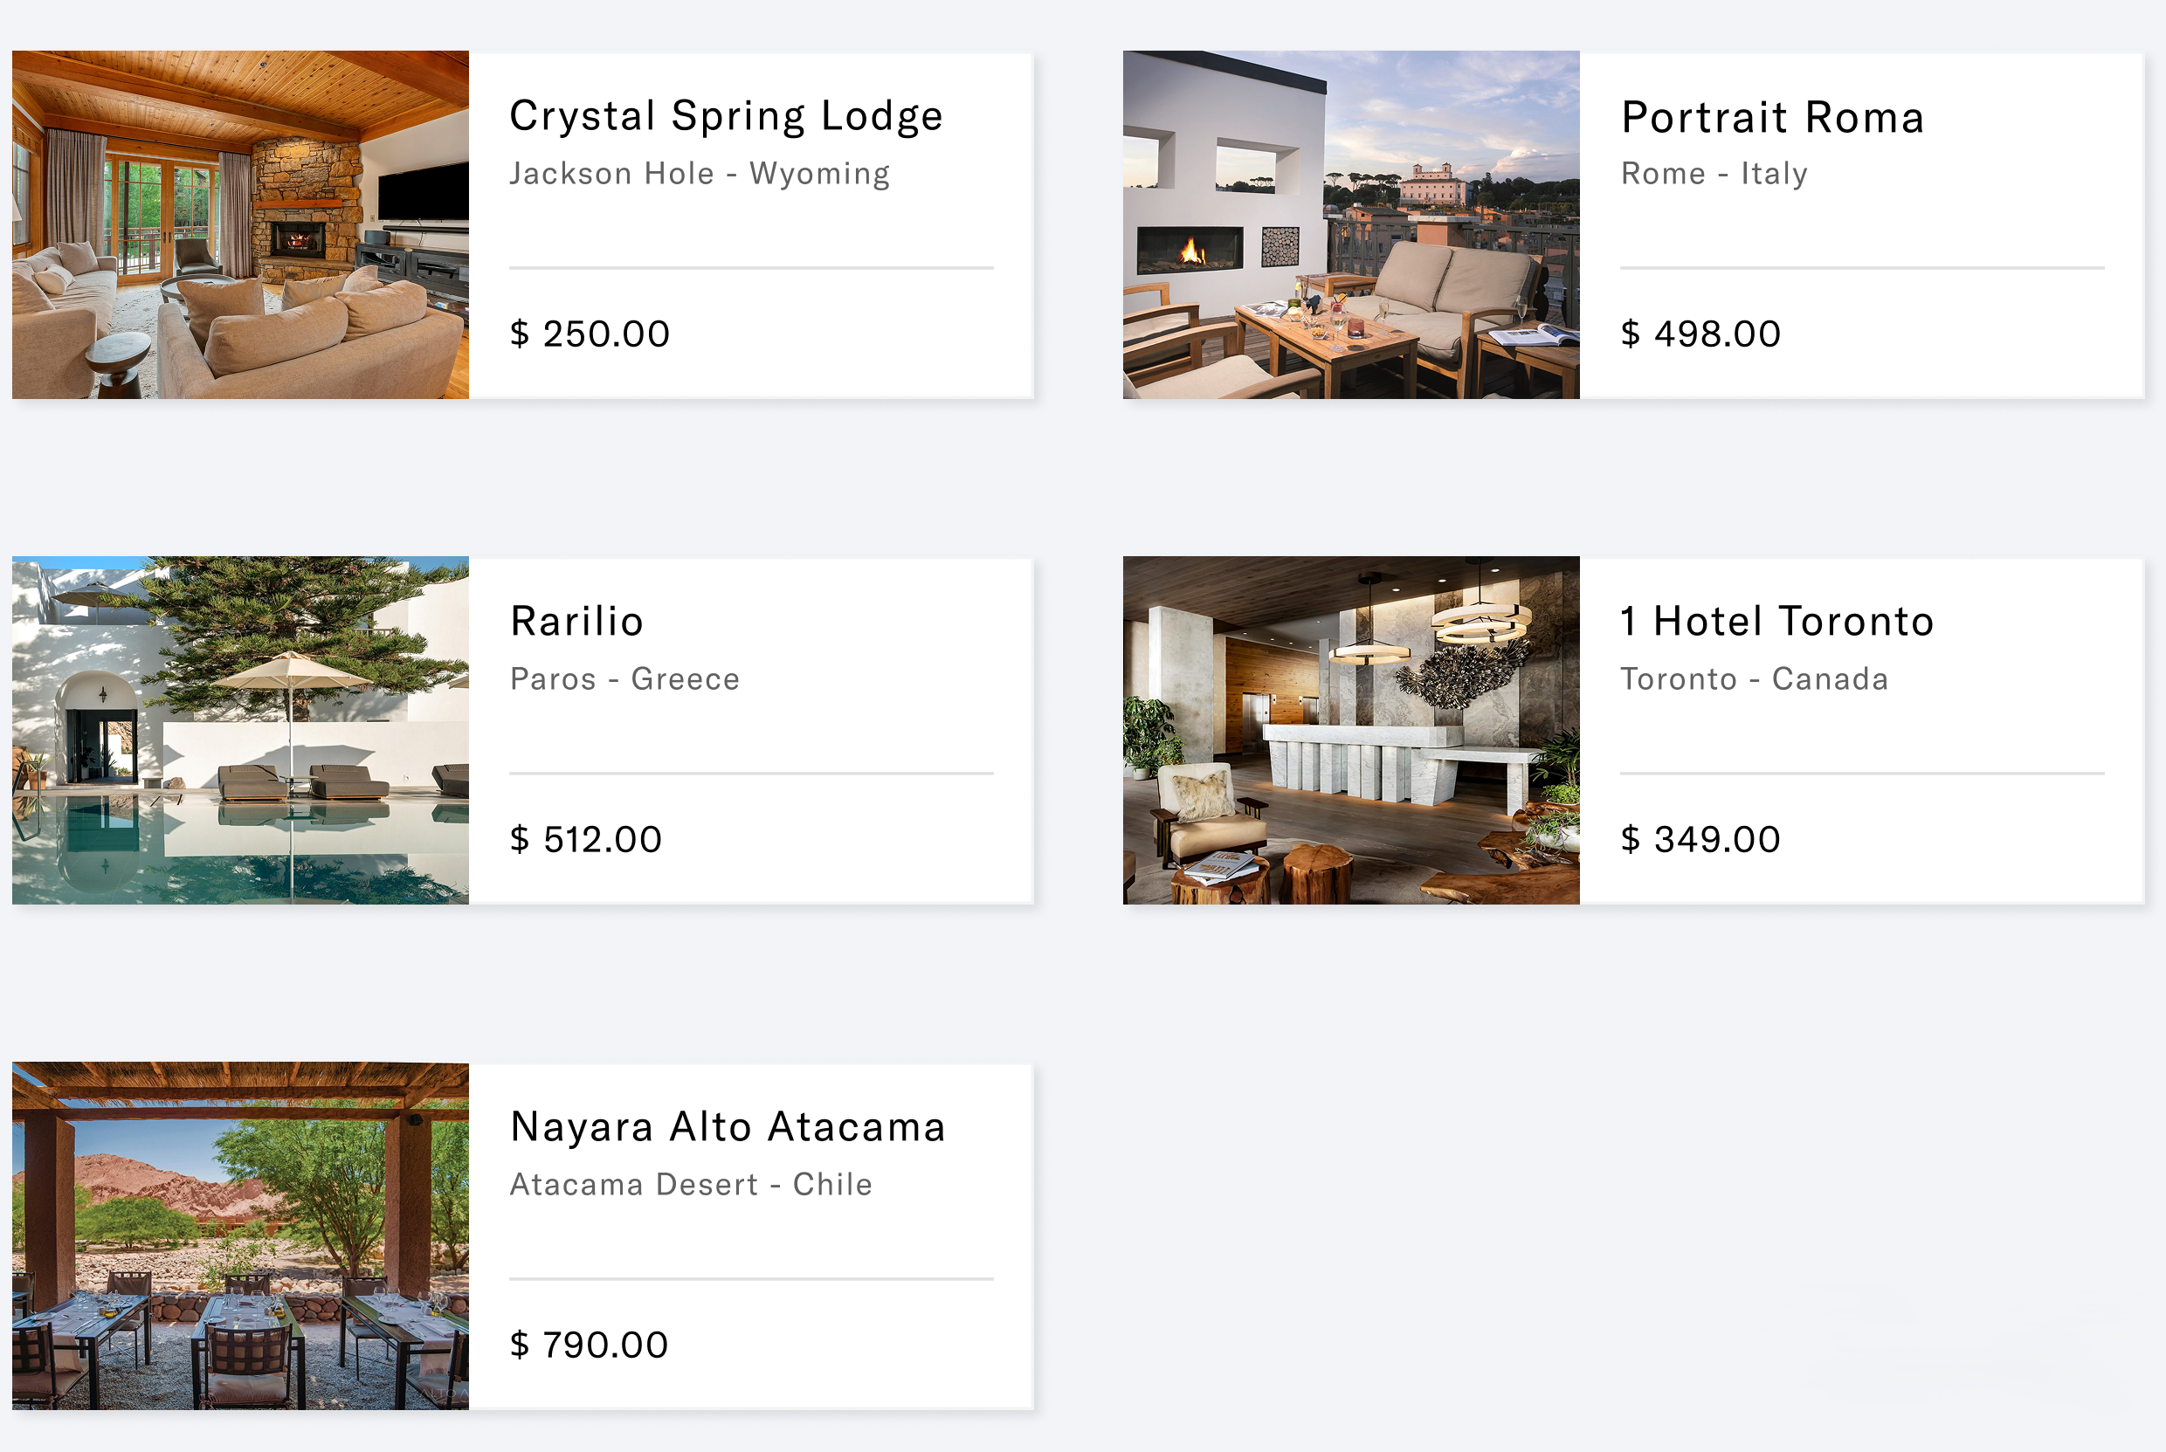
Task: Open the Rarilio poolside photo
Action: [x=240, y=730]
